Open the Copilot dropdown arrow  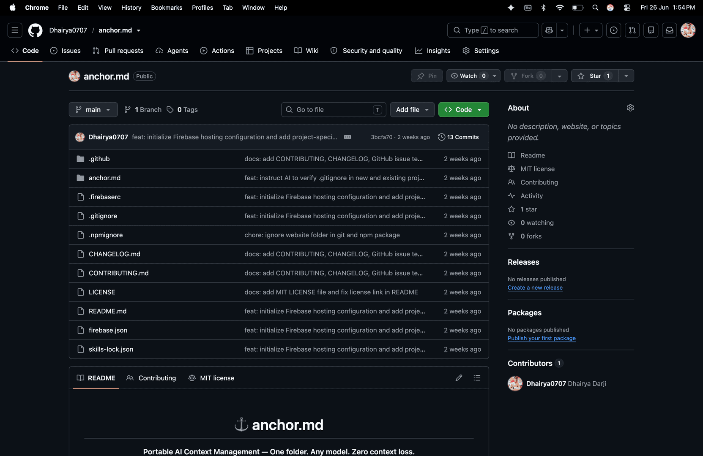562,30
